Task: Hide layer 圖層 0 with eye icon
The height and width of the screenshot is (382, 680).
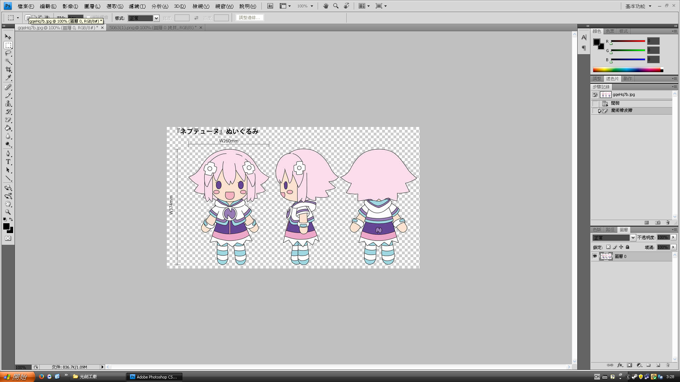Action: pyautogui.click(x=595, y=256)
